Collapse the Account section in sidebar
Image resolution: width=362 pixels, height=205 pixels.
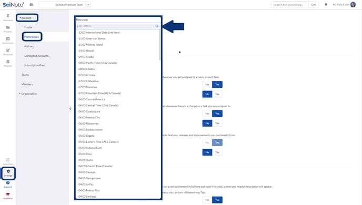[25, 18]
